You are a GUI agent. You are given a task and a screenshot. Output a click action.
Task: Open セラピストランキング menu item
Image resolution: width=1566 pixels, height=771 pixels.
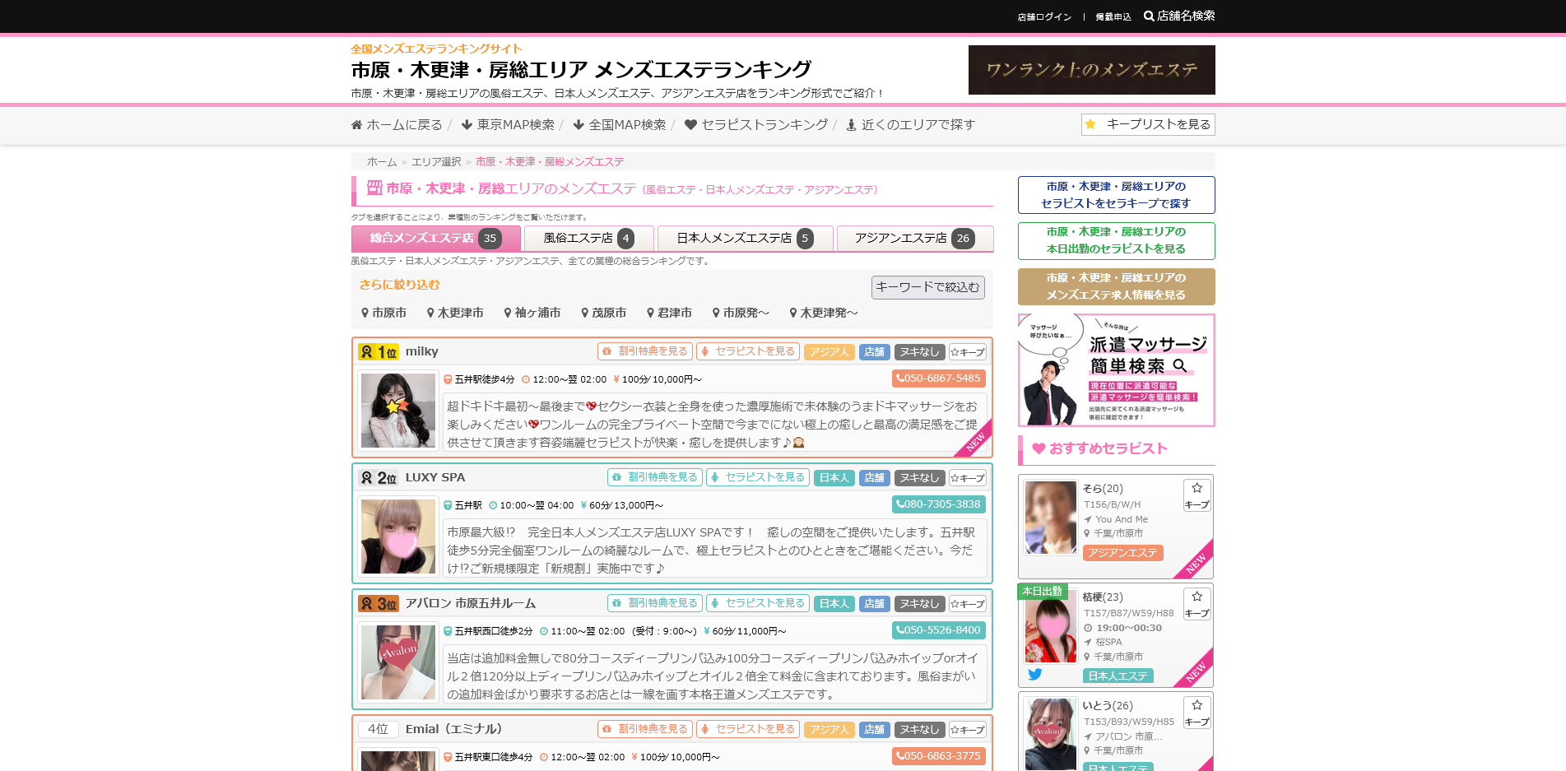tap(756, 125)
